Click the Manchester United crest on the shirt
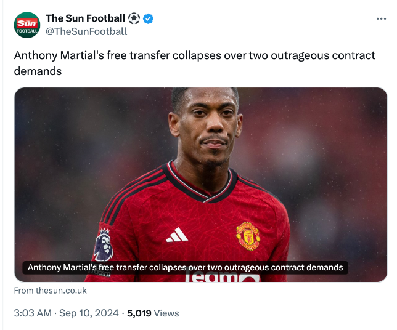The height and width of the screenshot is (330, 397). tap(248, 236)
